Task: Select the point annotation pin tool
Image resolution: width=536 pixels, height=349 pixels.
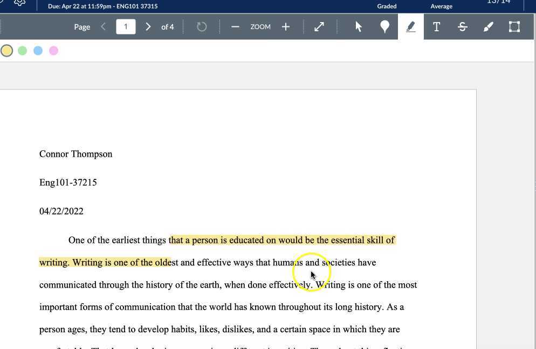Action: click(384, 26)
